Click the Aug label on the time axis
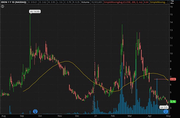 click(x=4, y=116)
